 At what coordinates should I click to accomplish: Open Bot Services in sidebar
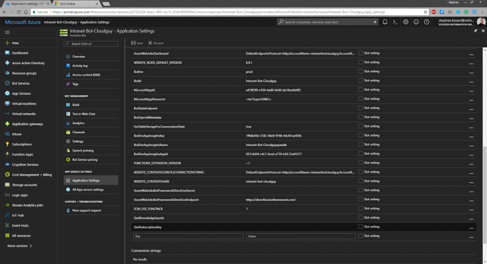tap(21, 84)
